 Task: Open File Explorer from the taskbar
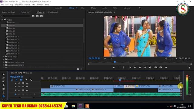point(73,106)
